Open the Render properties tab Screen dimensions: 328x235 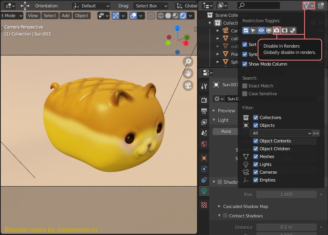click(204, 100)
